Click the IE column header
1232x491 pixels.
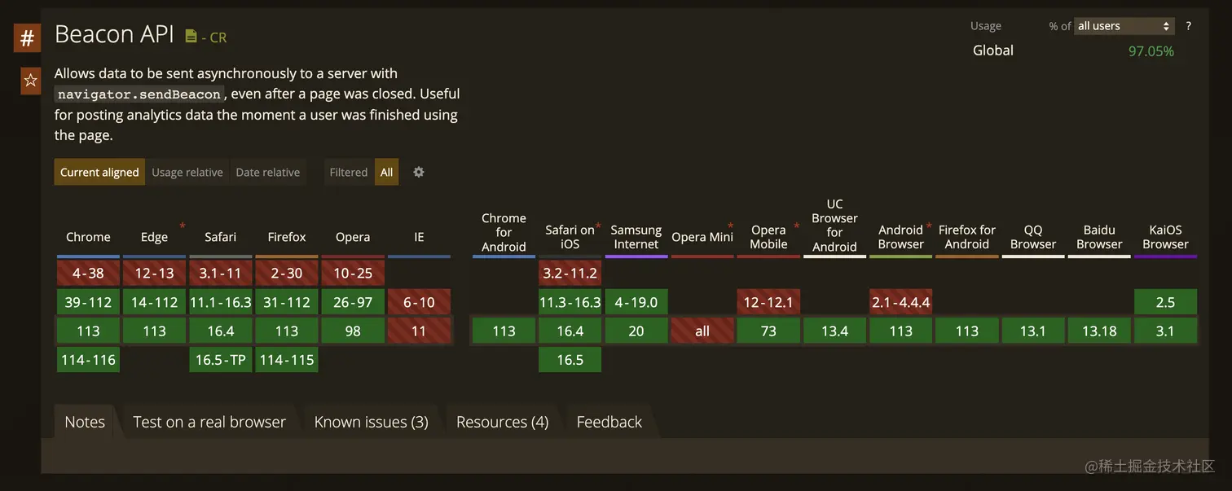(419, 237)
